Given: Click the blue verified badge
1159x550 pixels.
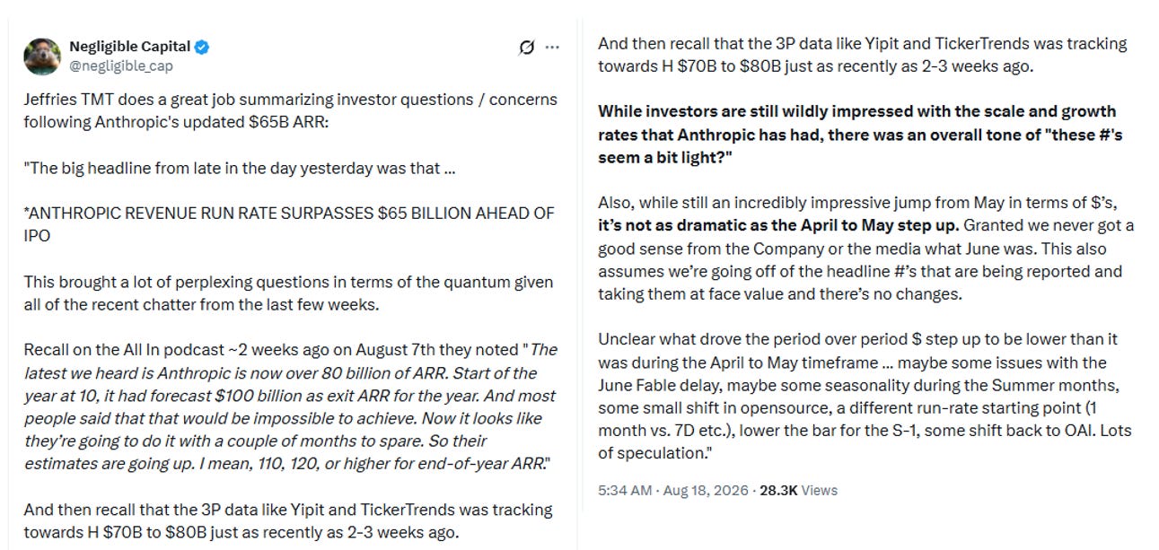Looking at the screenshot, I should 204,47.
